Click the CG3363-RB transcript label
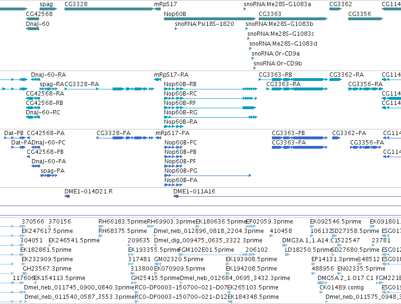Screen dimensions: 401x304 pyautogui.click(x=276, y=75)
